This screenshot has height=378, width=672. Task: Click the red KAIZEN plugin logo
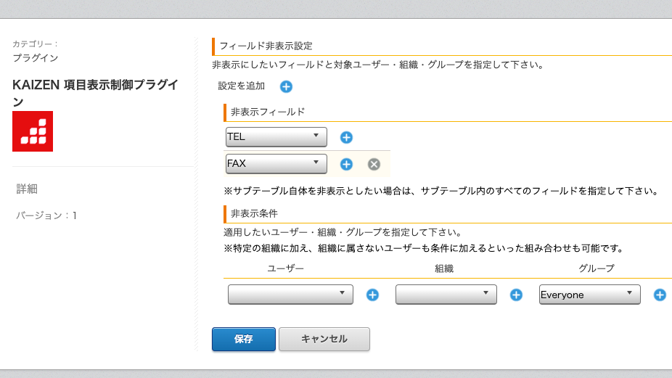point(33,131)
